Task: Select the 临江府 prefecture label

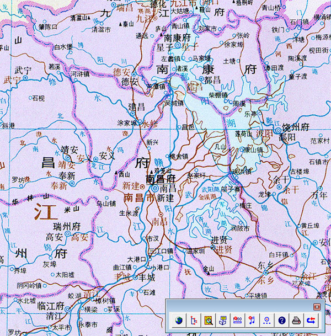Action: click(x=48, y=306)
